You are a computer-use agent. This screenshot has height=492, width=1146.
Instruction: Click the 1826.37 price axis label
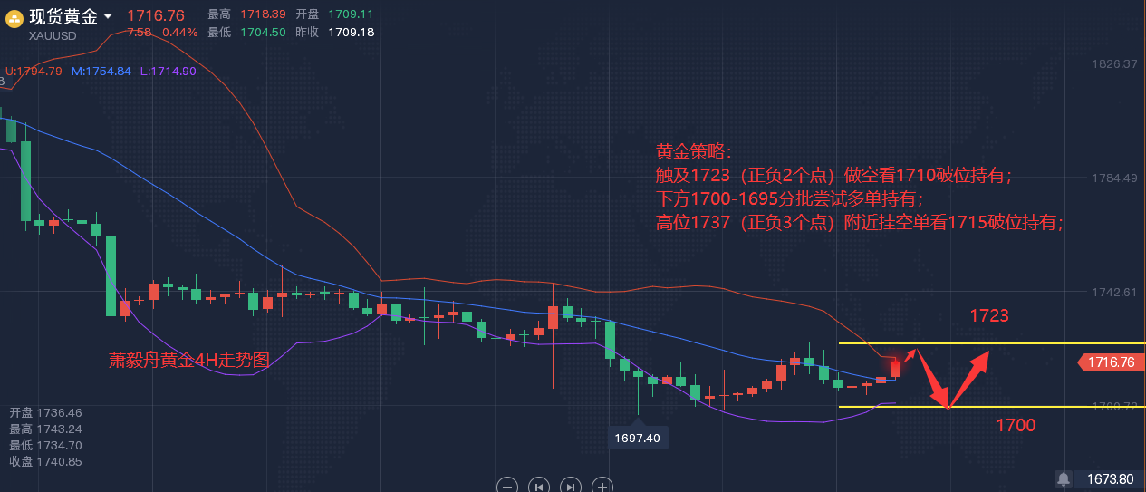(1114, 63)
